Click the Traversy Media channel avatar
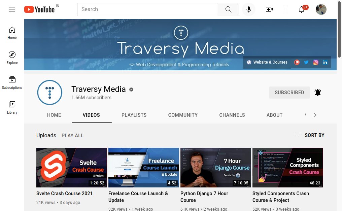The width and height of the screenshot is (342, 211). 50,93
